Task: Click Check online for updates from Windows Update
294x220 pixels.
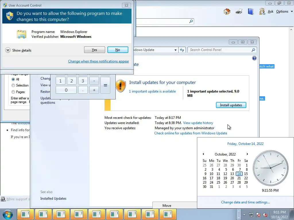Action: tap(191, 133)
